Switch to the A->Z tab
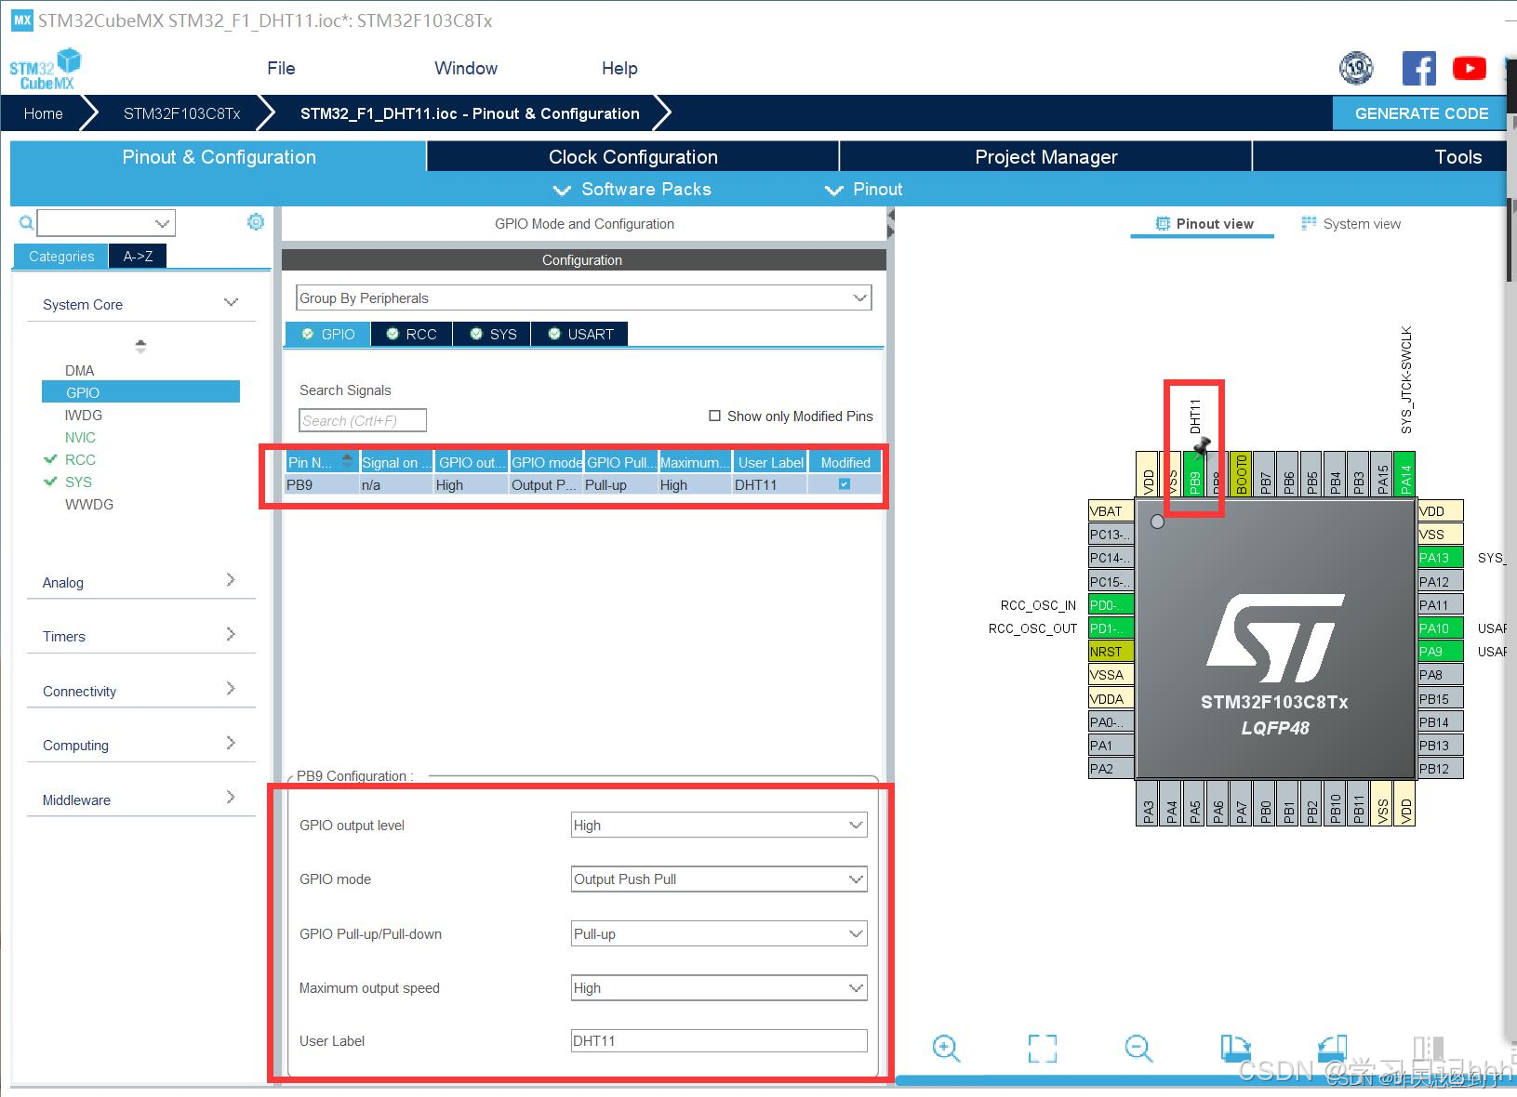 138,256
